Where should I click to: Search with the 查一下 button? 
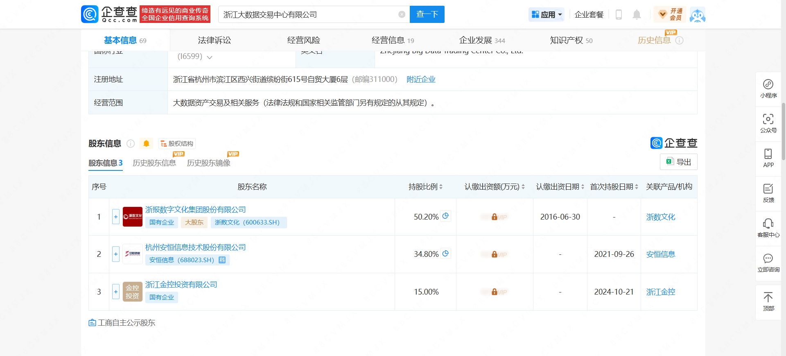click(427, 14)
